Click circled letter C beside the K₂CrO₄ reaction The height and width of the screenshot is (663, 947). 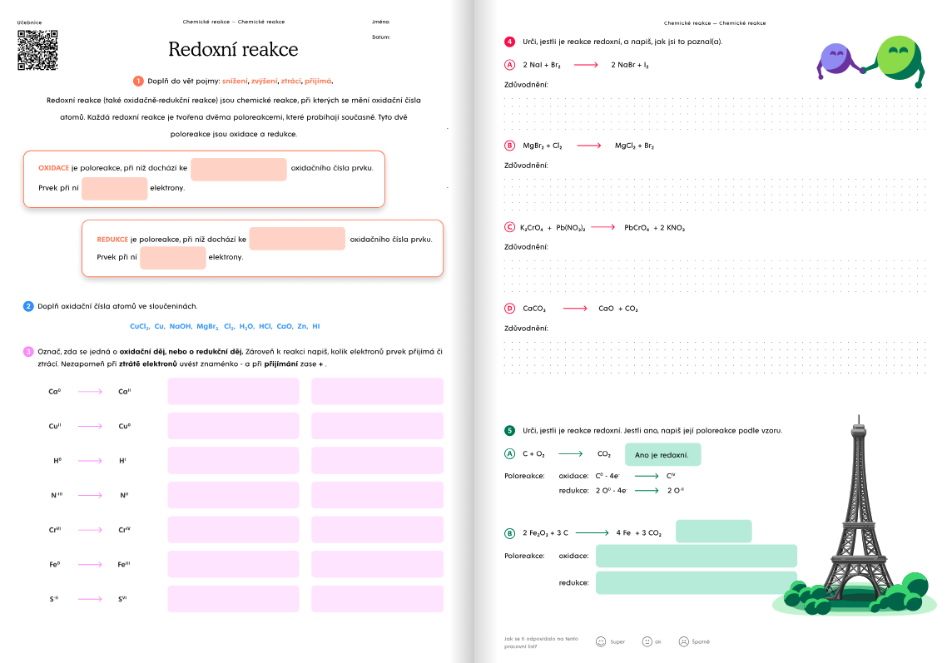(x=510, y=227)
